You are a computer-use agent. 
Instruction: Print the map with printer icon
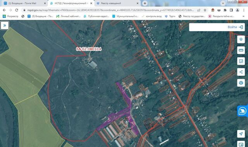pos(241,83)
